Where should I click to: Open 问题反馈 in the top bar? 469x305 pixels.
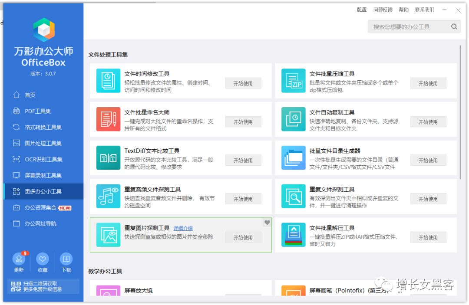pos(383,10)
